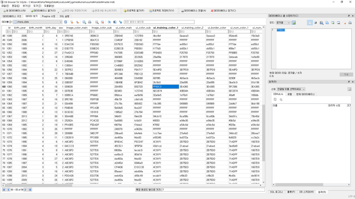Open the 보기(V) menu
Viewport: 355px width, 199px height.
click(26, 6)
